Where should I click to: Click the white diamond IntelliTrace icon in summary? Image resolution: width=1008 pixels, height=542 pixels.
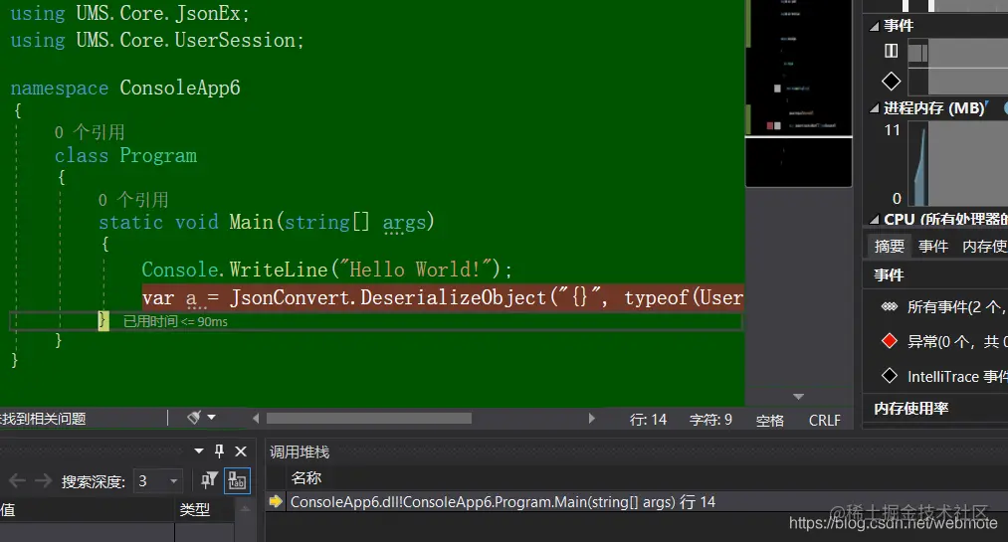click(x=890, y=376)
